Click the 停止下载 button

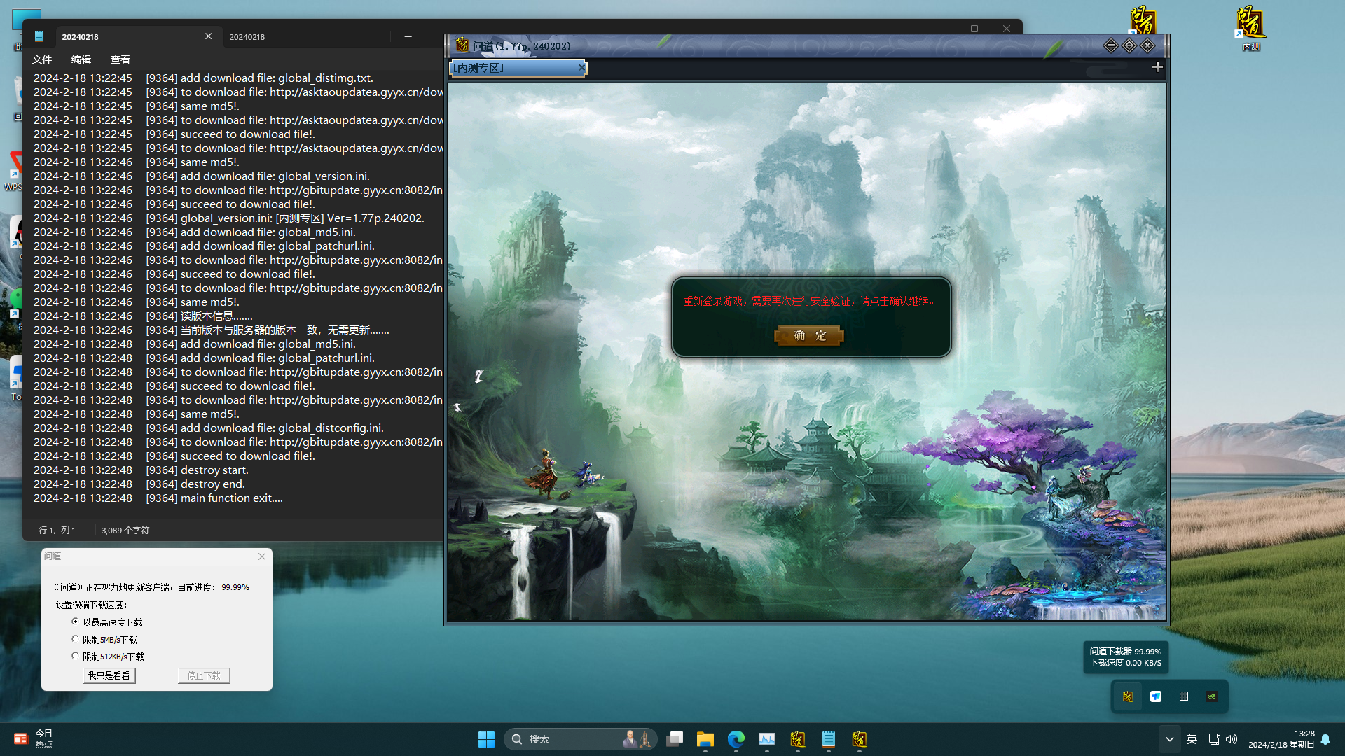(x=204, y=675)
